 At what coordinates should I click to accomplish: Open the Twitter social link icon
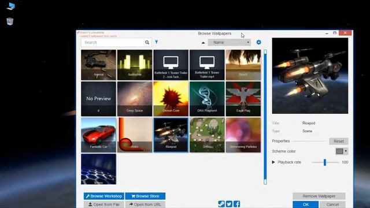pos(229,204)
